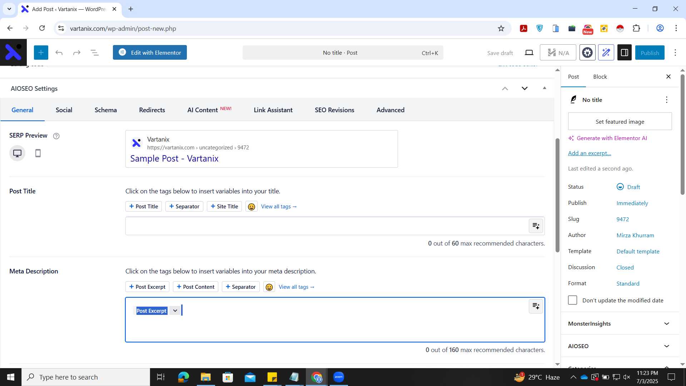The height and width of the screenshot is (386, 686).
Task: Open the Post Excerpt tag dropdown arrow
Action: tap(175, 311)
